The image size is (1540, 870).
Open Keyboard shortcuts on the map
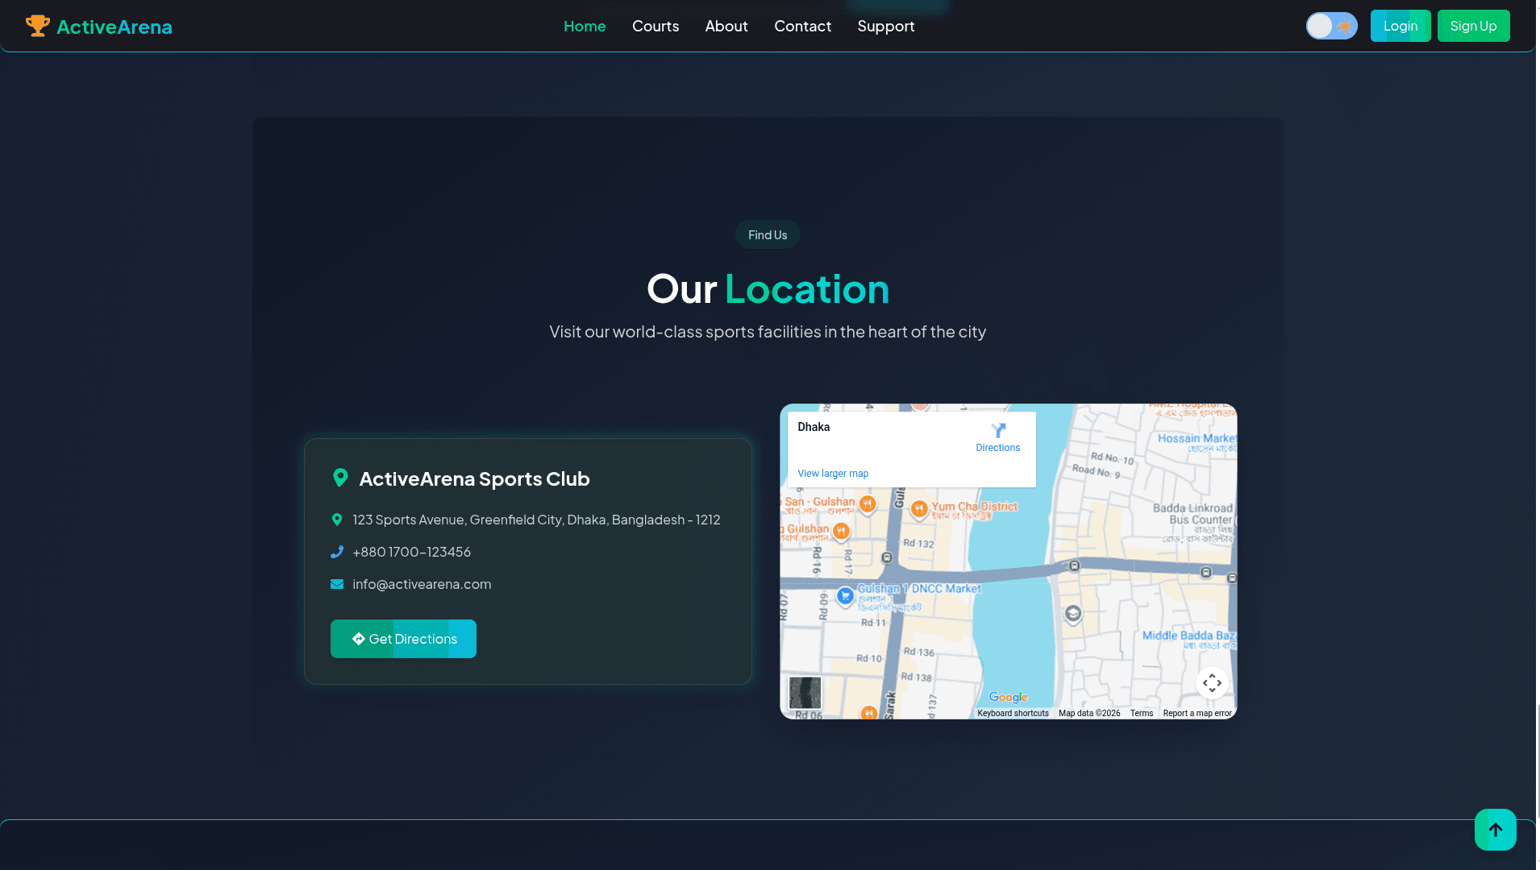tap(1013, 714)
